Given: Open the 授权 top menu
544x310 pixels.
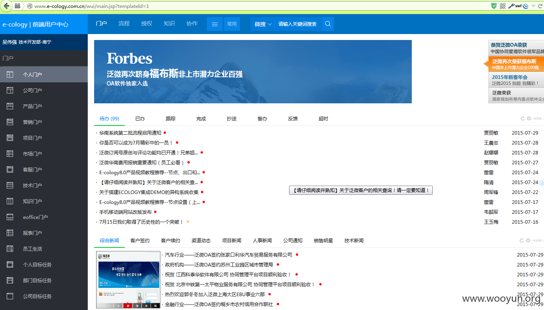Looking at the screenshot, I should coord(147,23).
